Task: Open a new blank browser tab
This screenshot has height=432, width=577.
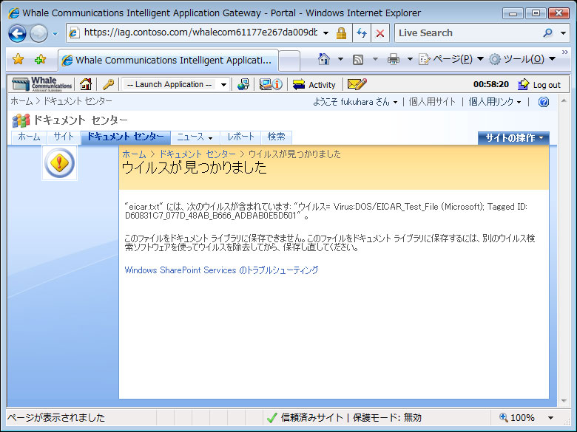Action: tap(289, 61)
